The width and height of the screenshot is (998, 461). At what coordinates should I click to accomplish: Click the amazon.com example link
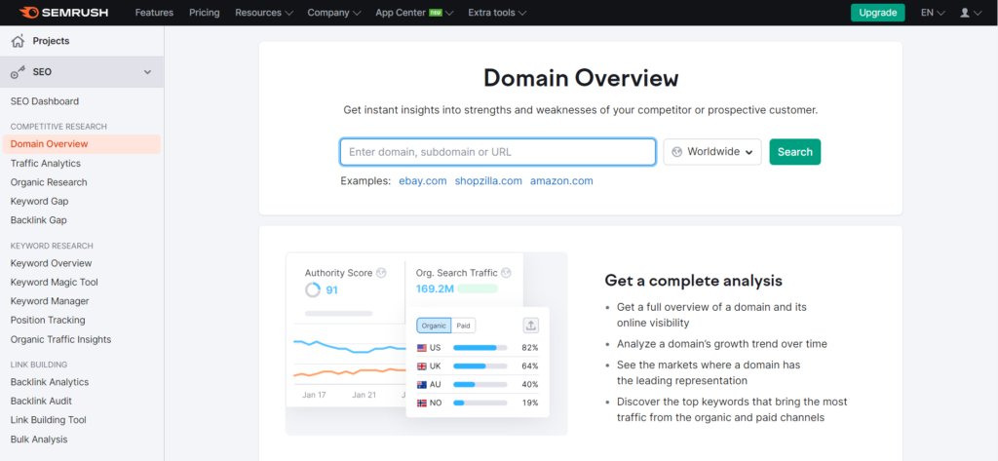pyautogui.click(x=561, y=181)
